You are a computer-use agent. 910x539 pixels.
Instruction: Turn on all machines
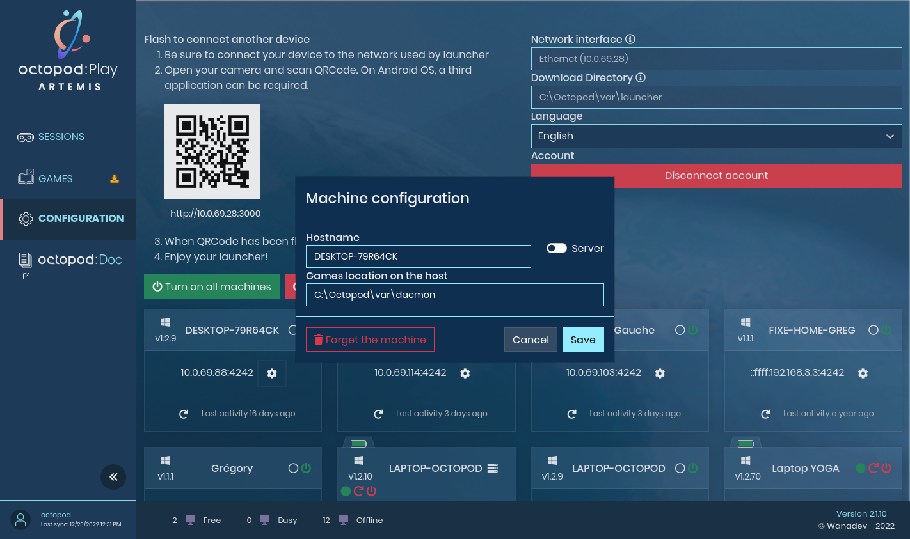click(212, 286)
